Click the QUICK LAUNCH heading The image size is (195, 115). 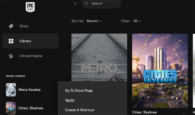pos(15,76)
